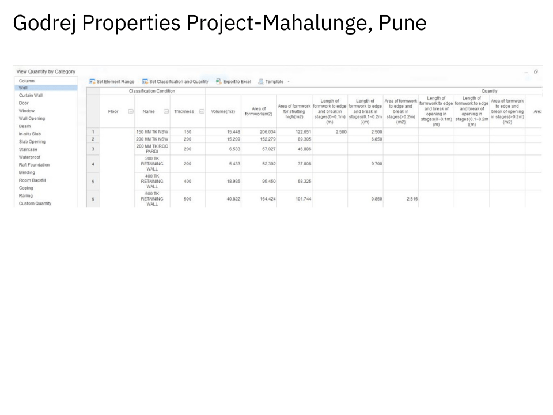Select Wall category
This screenshot has width=553, height=415.
click(46, 88)
